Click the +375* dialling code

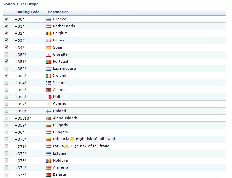point(21,175)
